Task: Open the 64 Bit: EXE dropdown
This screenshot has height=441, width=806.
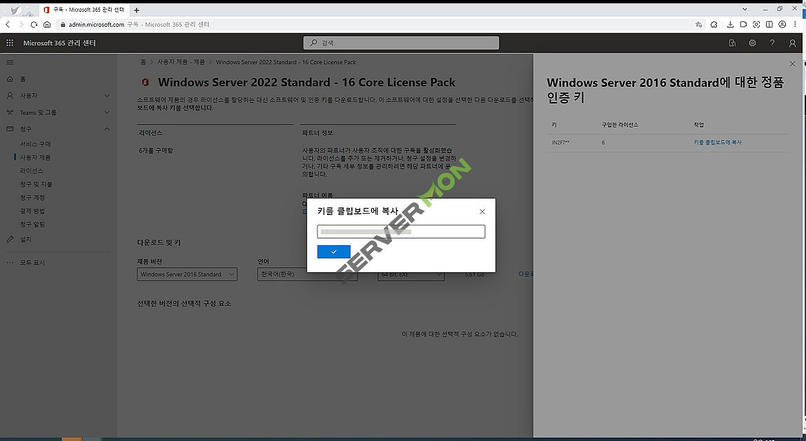Action: point(411,274)
